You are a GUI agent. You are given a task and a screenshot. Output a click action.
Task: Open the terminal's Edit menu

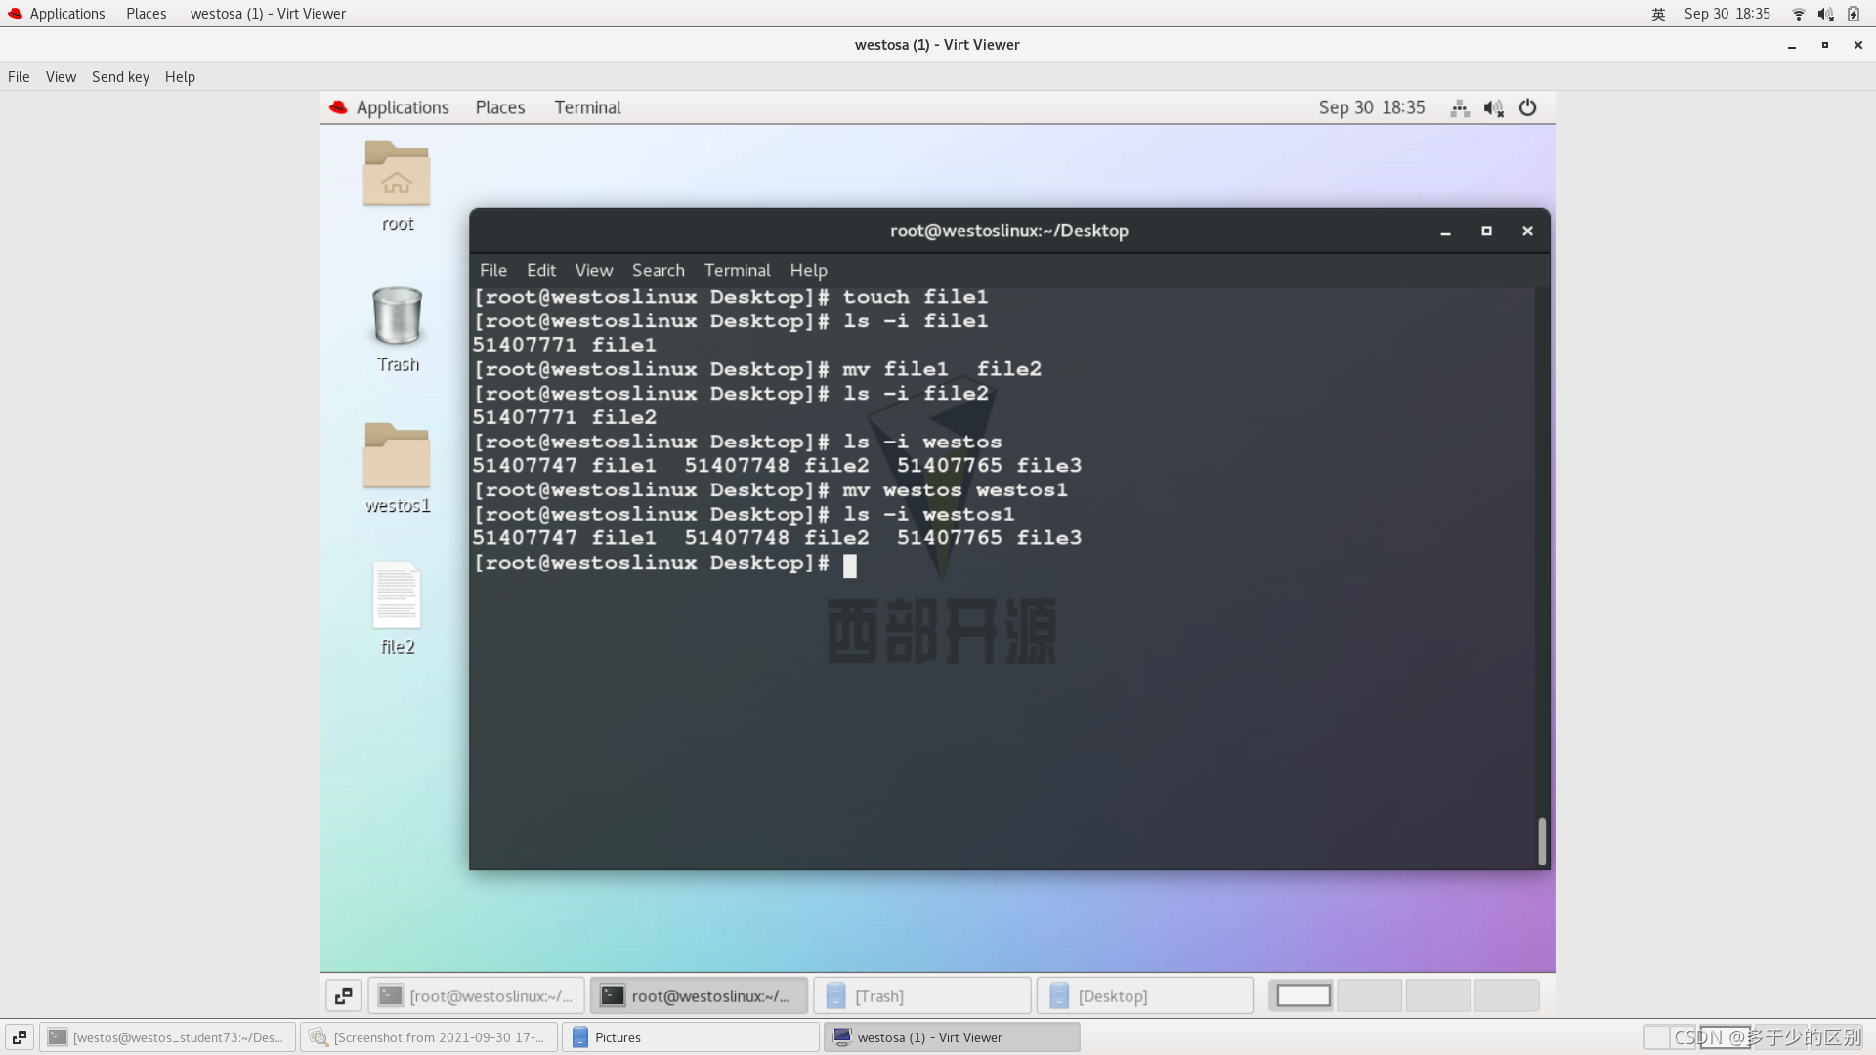pyautogui.click(x=540, y=271)
